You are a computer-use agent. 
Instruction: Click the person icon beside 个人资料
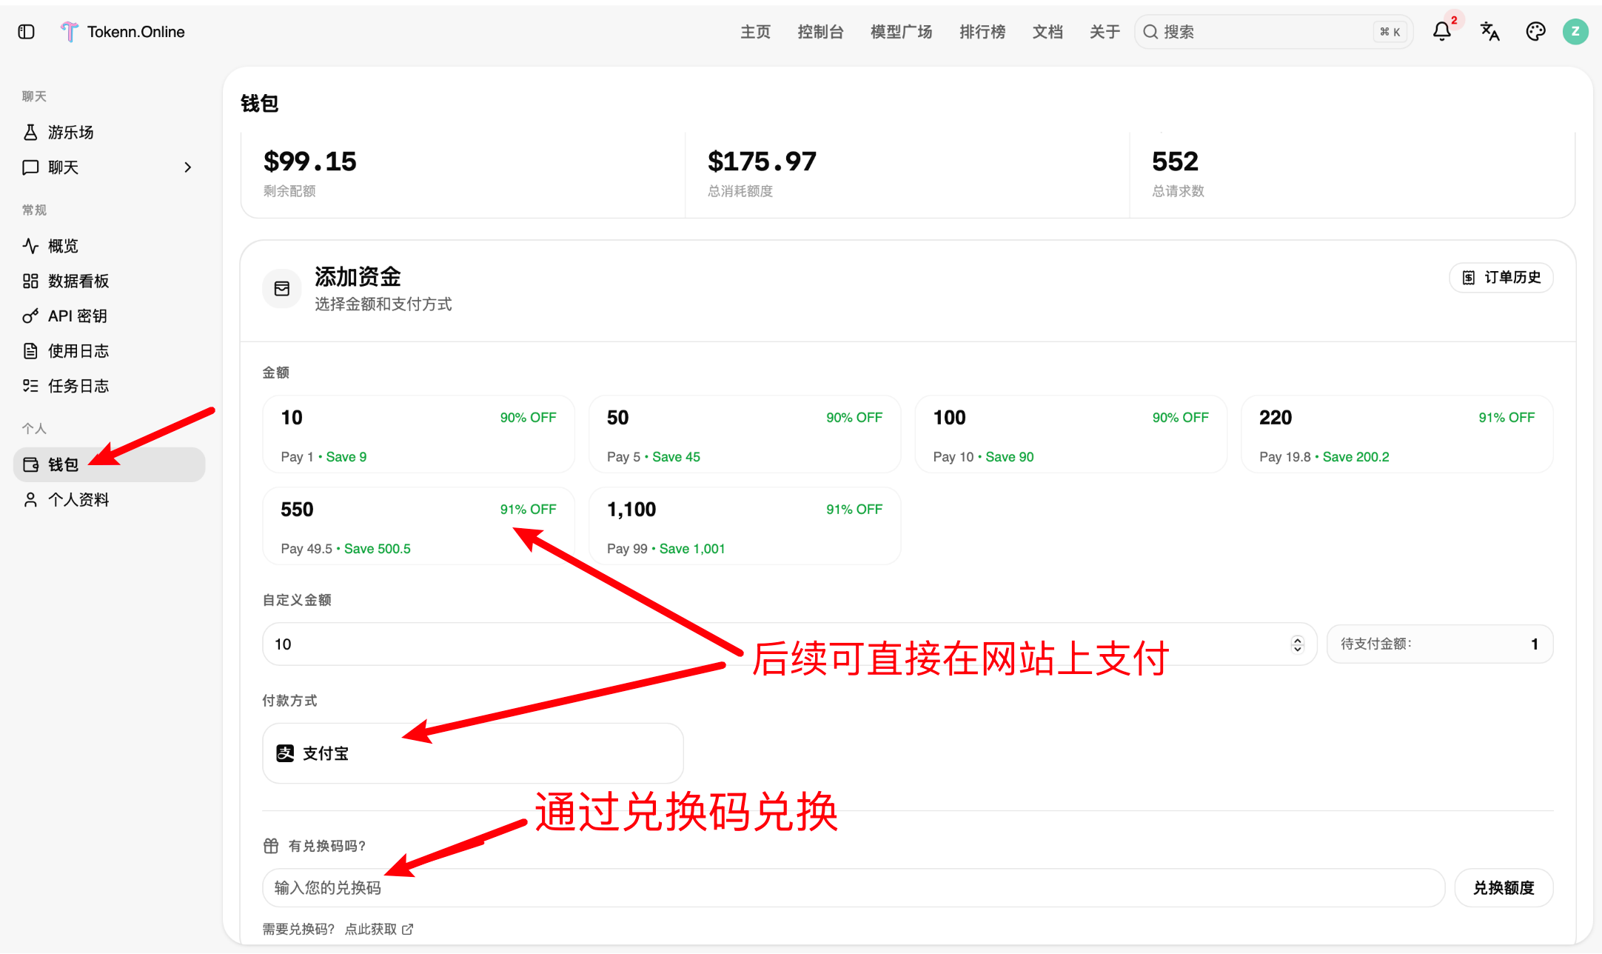[30, 500]
